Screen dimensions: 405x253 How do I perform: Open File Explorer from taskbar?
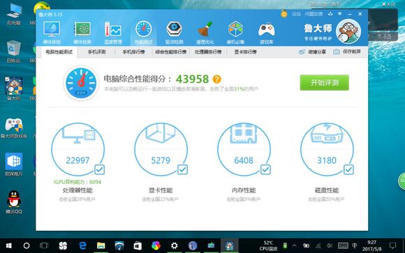coord(101,245)
